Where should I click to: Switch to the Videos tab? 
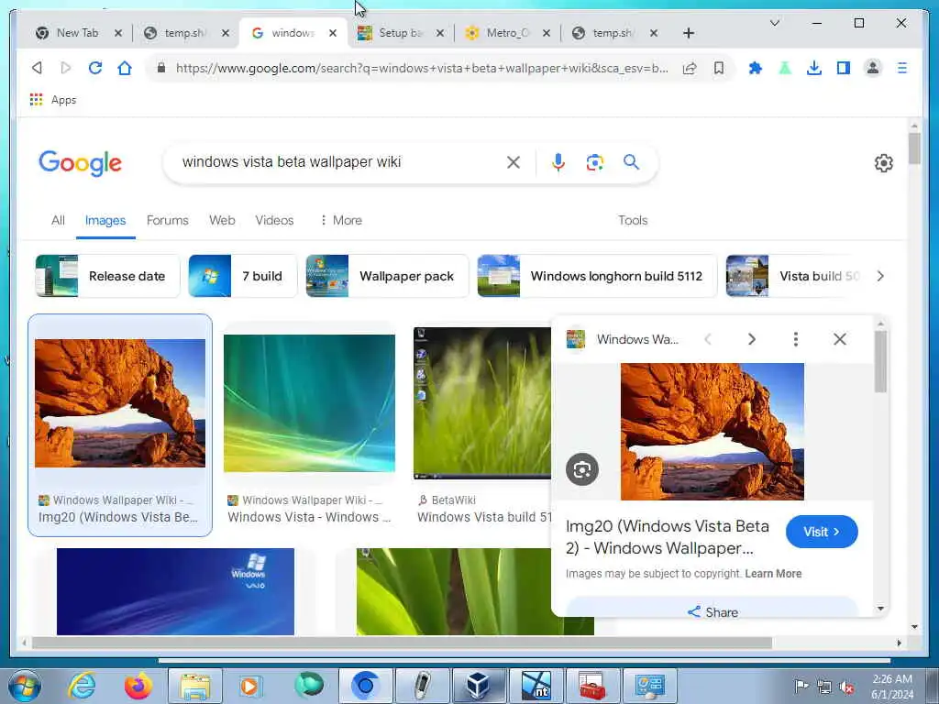tap(274, 220)
